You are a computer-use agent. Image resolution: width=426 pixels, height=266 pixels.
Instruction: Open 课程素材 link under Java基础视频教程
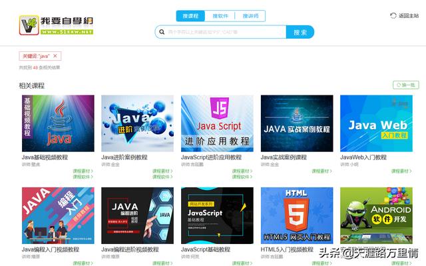point(83,171)
